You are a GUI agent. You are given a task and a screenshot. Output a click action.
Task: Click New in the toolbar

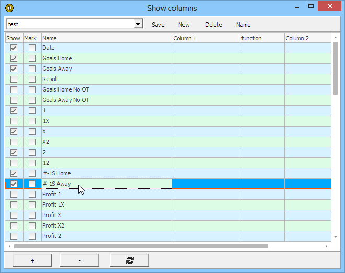pyautogui.click(x=184, y=25)
